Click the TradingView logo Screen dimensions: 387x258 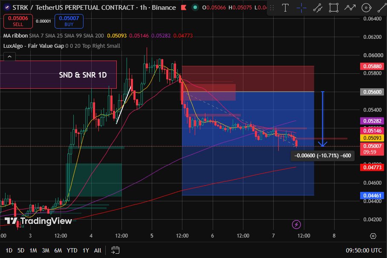38,220
